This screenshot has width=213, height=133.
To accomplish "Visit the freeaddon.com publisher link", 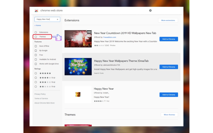I will coord(110,37).
